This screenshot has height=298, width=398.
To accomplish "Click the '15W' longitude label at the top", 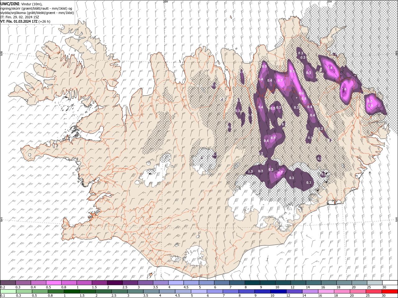I will [x=329, y=2].
